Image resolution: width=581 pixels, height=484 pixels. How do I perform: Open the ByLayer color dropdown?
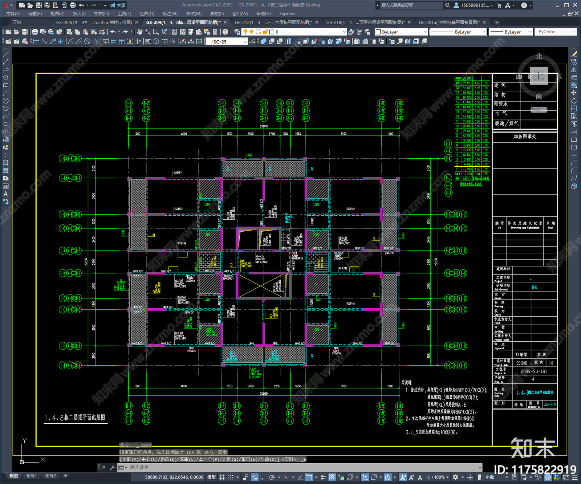click(x=401, y=32)
